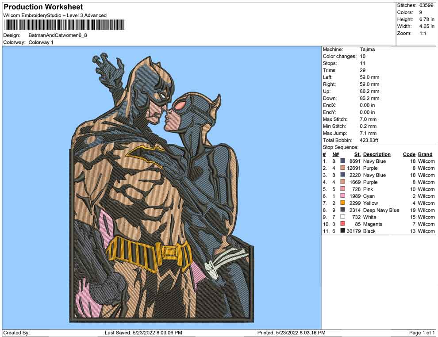
Task: Click the zoom value '1:1'
Action: point(423,33)
